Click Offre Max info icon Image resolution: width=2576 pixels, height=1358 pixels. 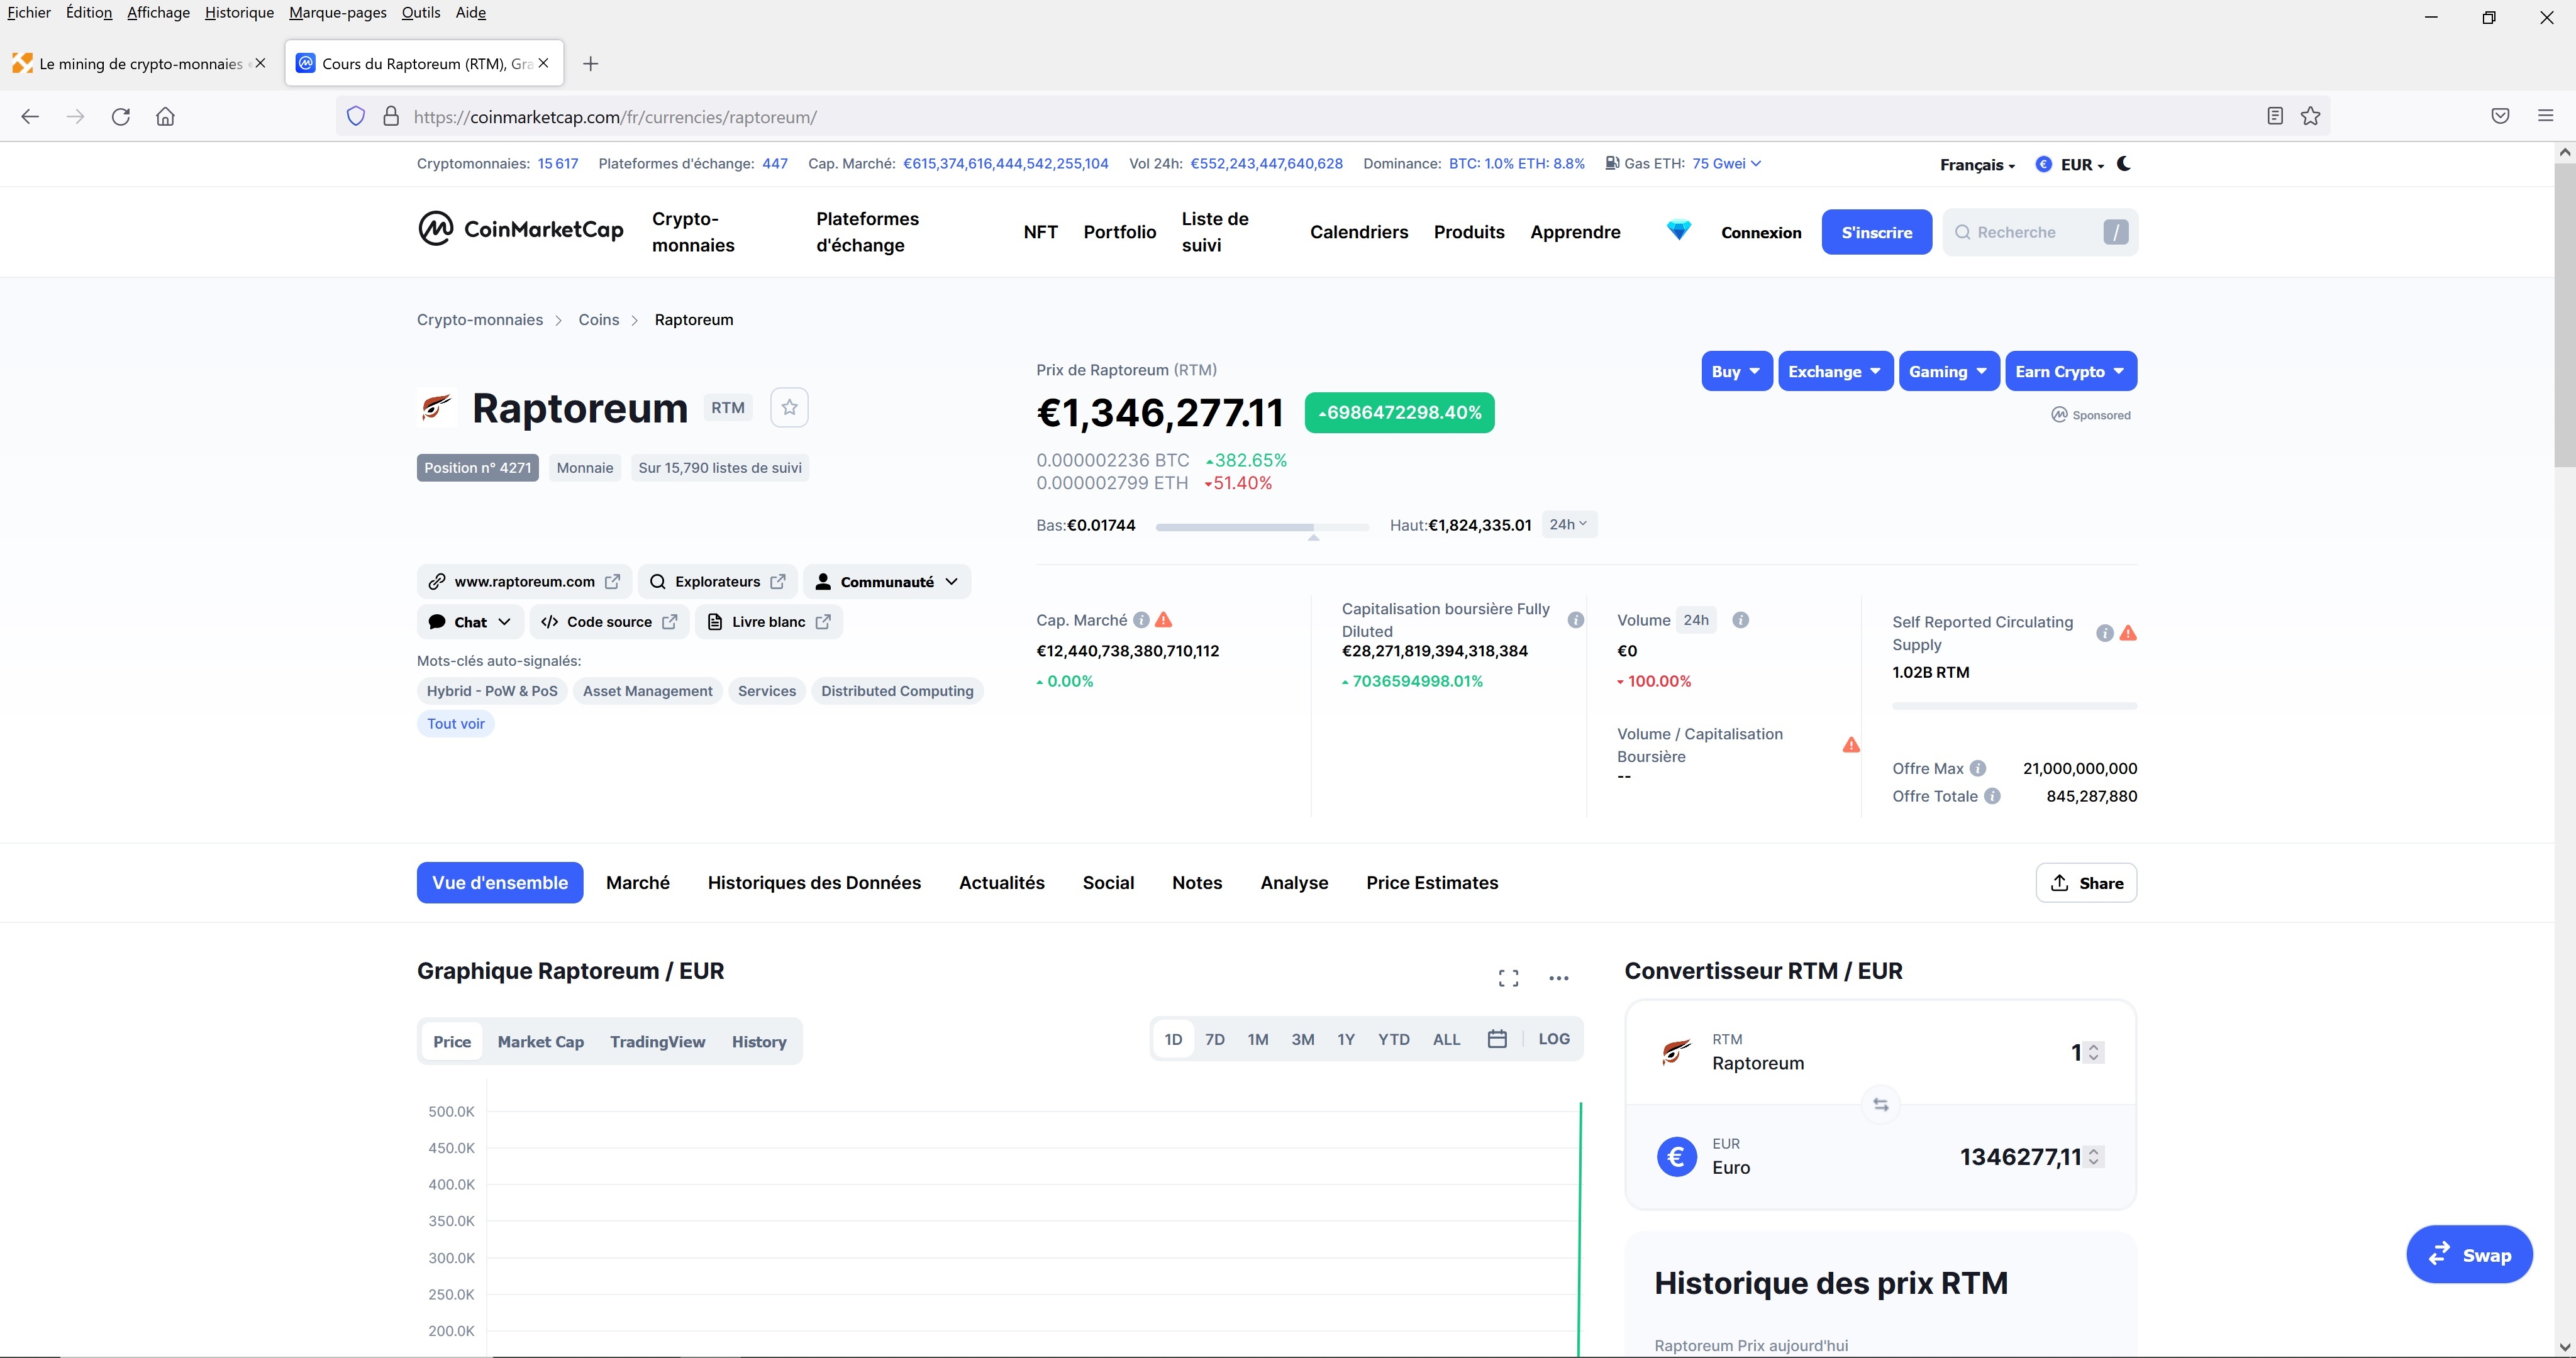(1978, 769)
